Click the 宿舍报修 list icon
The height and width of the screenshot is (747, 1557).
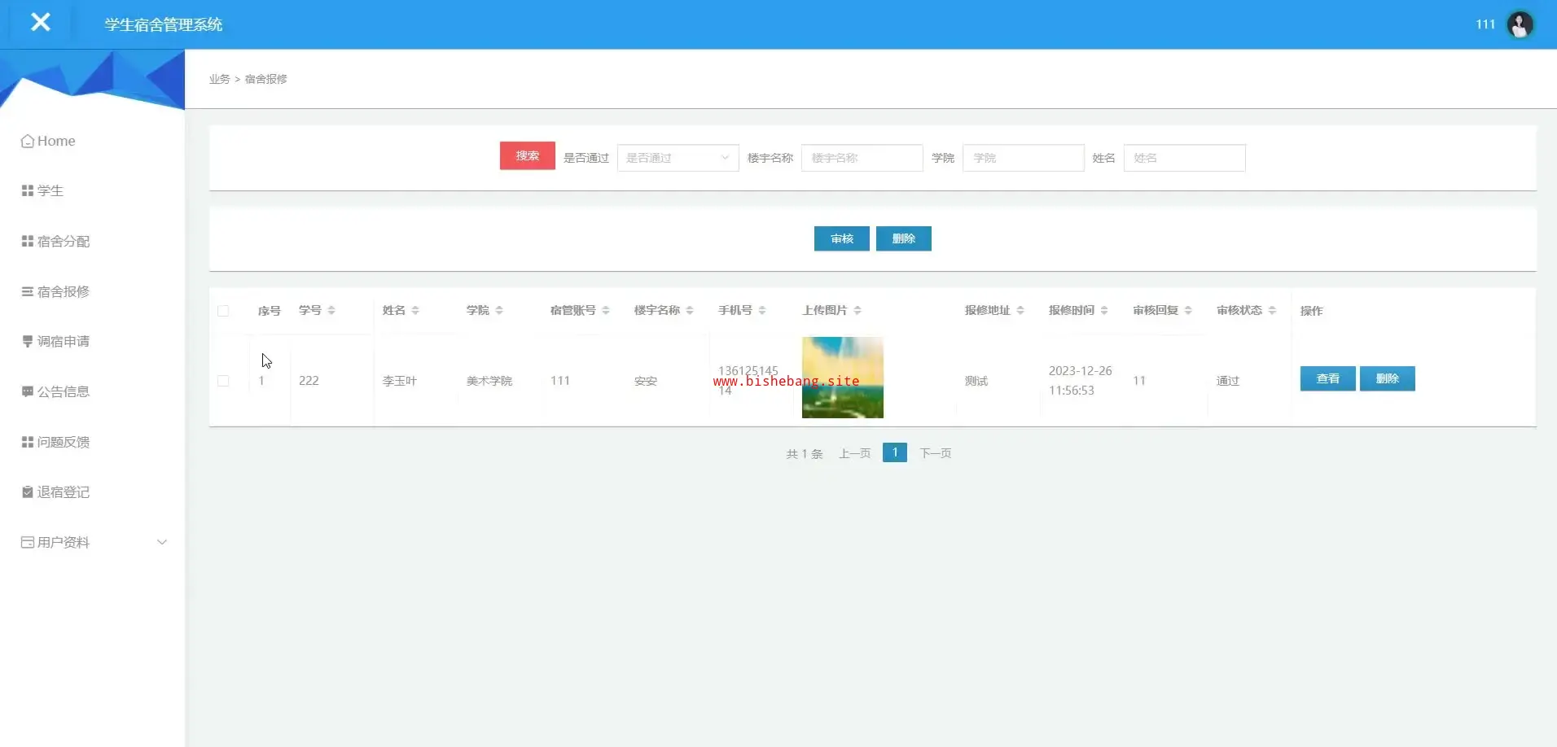[28, 291]
